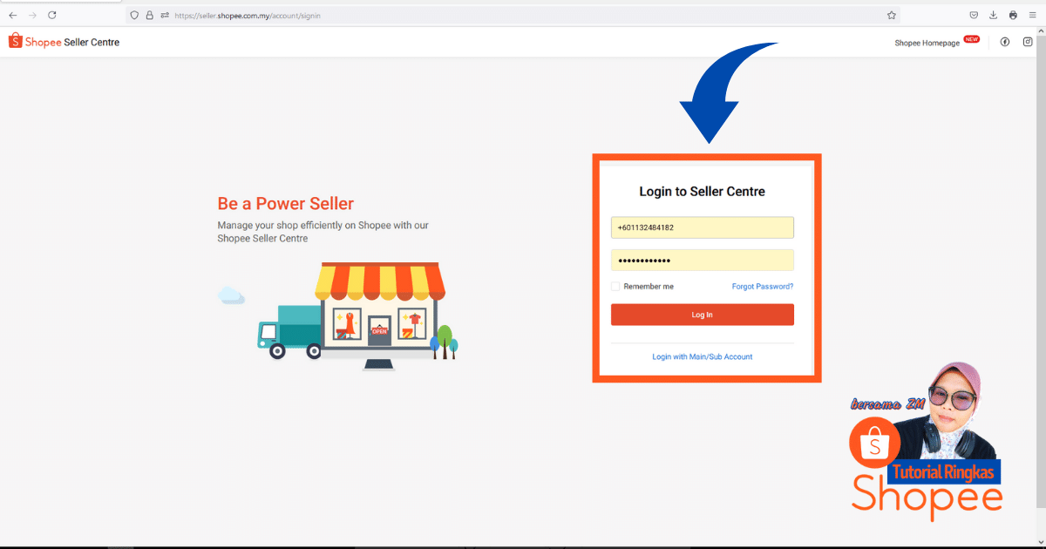This screenshot has height=549, width=1046.
Task: Click the shield tracking protection icon
Action: pos(134,15)
